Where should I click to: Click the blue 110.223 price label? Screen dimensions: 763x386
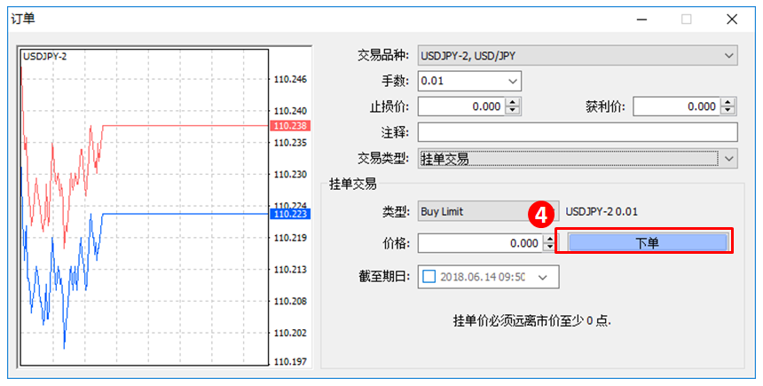(x=288, y=213)
